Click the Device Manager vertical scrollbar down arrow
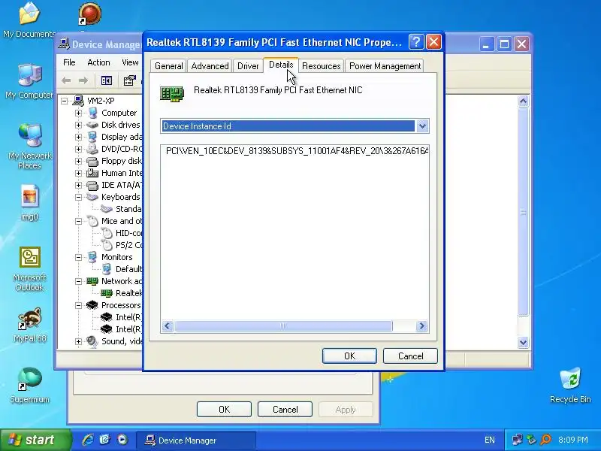Screen dimensions: 601x451 click(523, 342)
